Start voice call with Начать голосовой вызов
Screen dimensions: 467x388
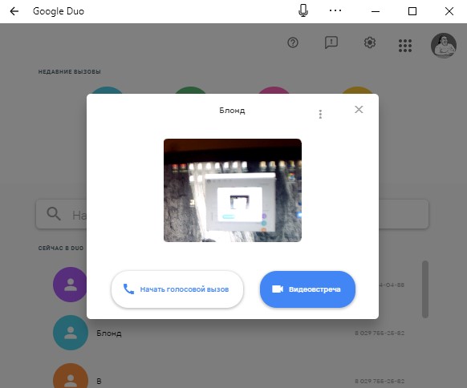(177, 289)
